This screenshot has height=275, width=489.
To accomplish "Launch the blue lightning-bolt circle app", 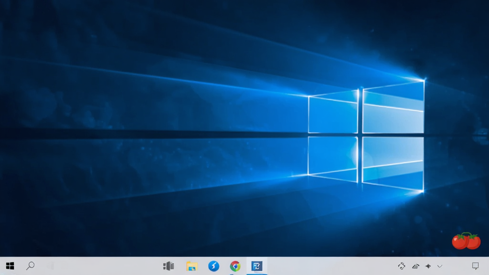I will [x=213, y=266].
